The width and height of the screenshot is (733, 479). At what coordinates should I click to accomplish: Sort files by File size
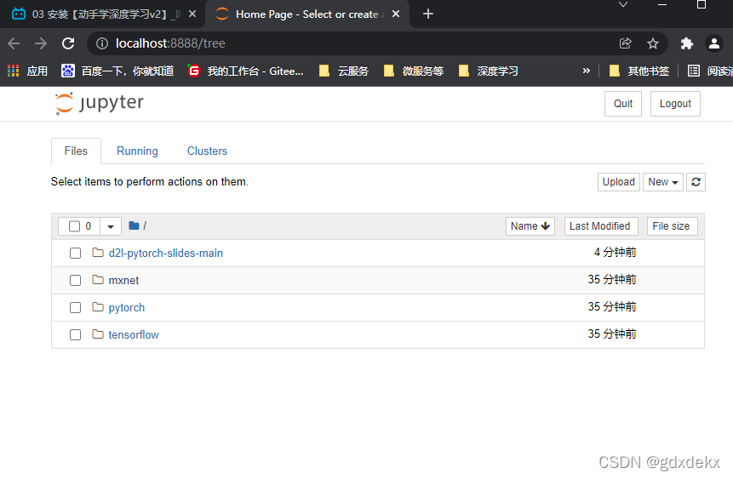[672, 226]
